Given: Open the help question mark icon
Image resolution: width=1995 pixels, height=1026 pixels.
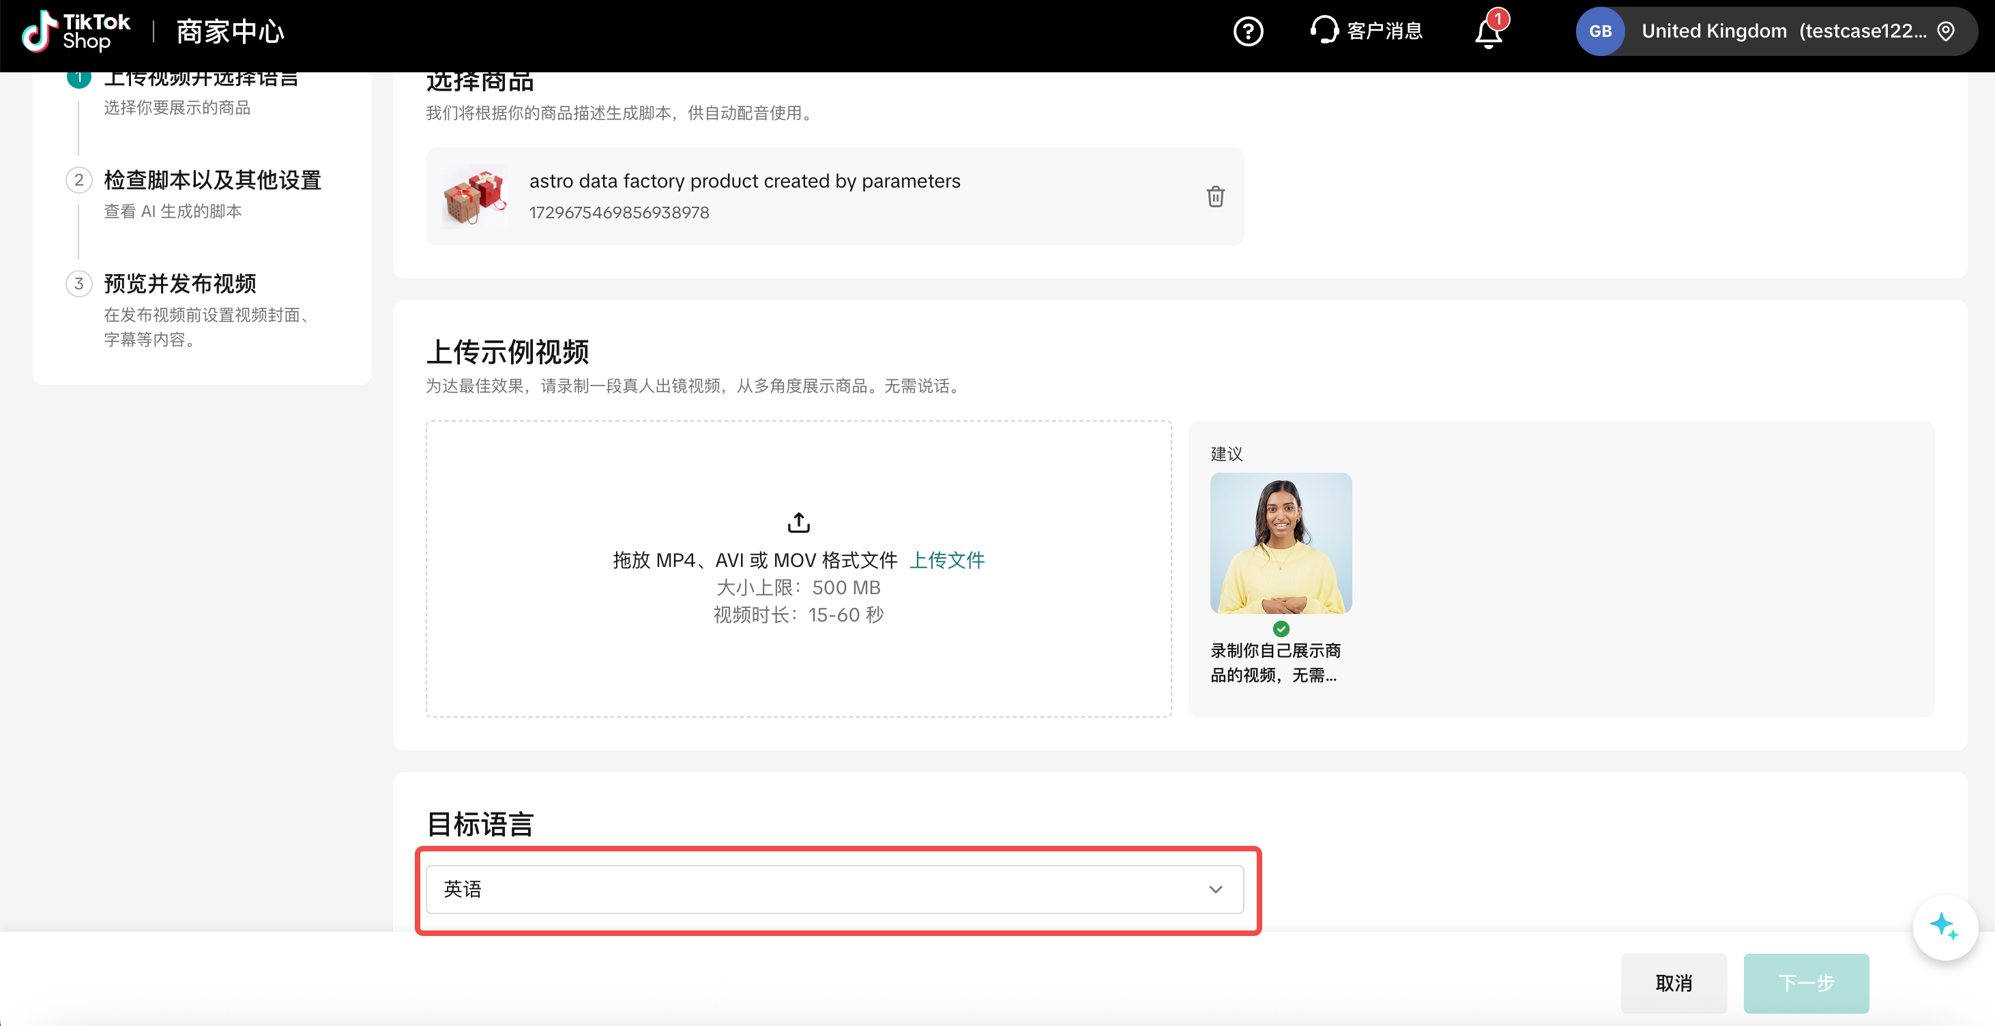Looking at the screenshot, I should click(1248, 32).
